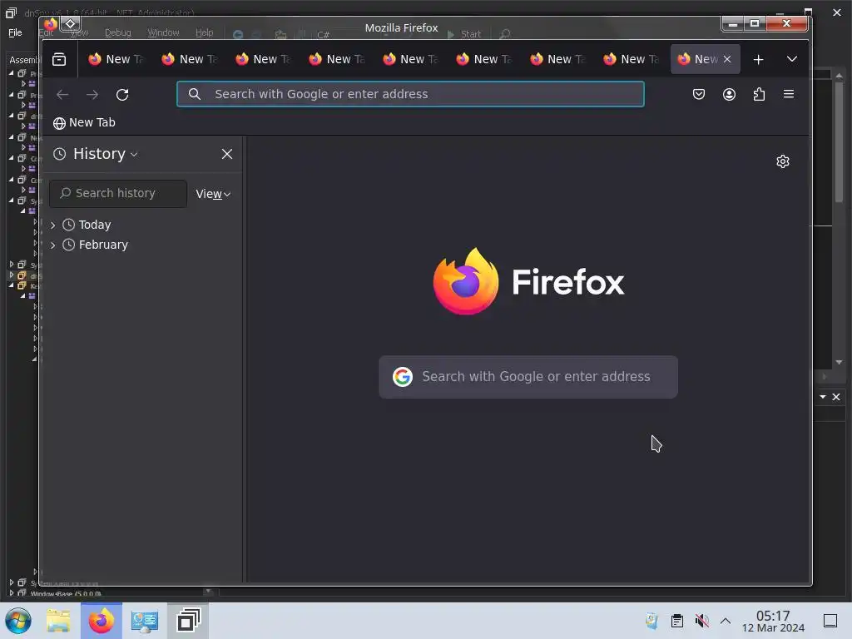Click the dnSpy vertical scrollbar thumb
The width and height of the screenshot is (852, 639).
pyautogui.click(x=839, y=142)
